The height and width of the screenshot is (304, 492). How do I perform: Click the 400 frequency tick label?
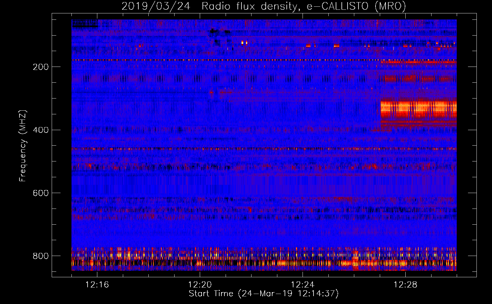(41, 130)
